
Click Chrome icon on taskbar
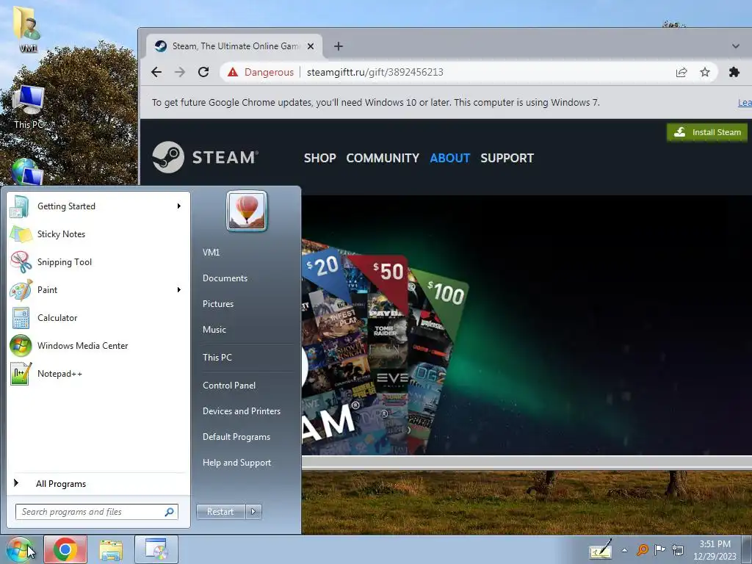(65, 549)
